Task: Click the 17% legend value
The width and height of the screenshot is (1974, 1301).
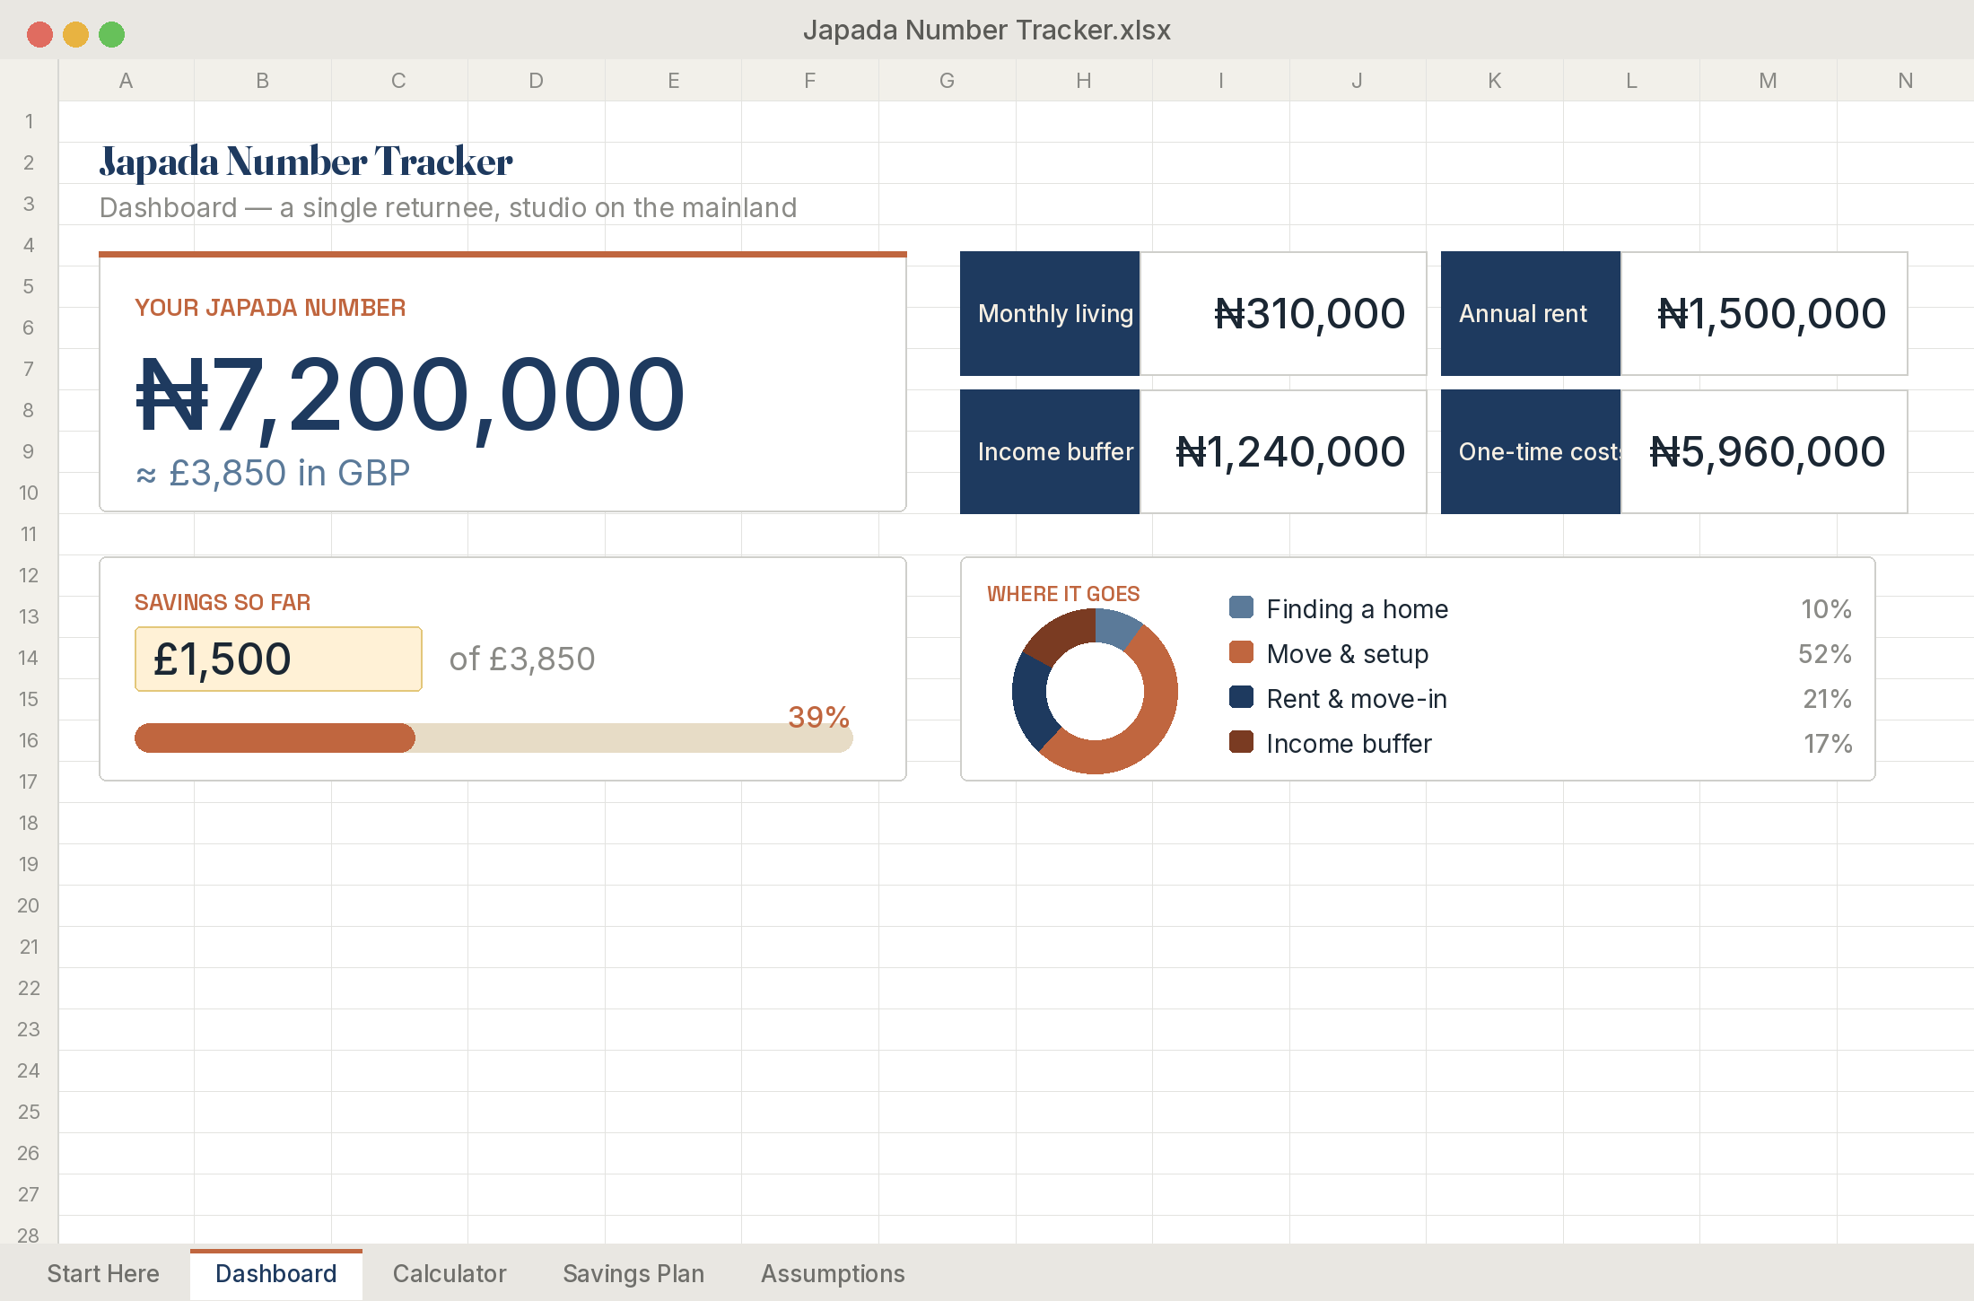Action: point(1828,744)
